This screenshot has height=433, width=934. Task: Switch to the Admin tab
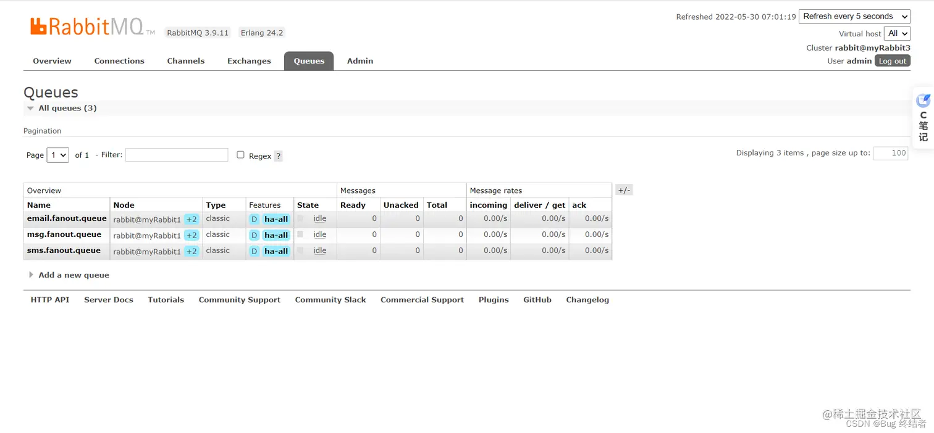(x=360, y=61)
